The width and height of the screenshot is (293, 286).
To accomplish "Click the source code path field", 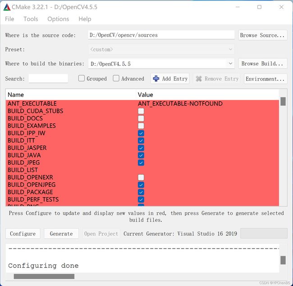I will 161,35.
